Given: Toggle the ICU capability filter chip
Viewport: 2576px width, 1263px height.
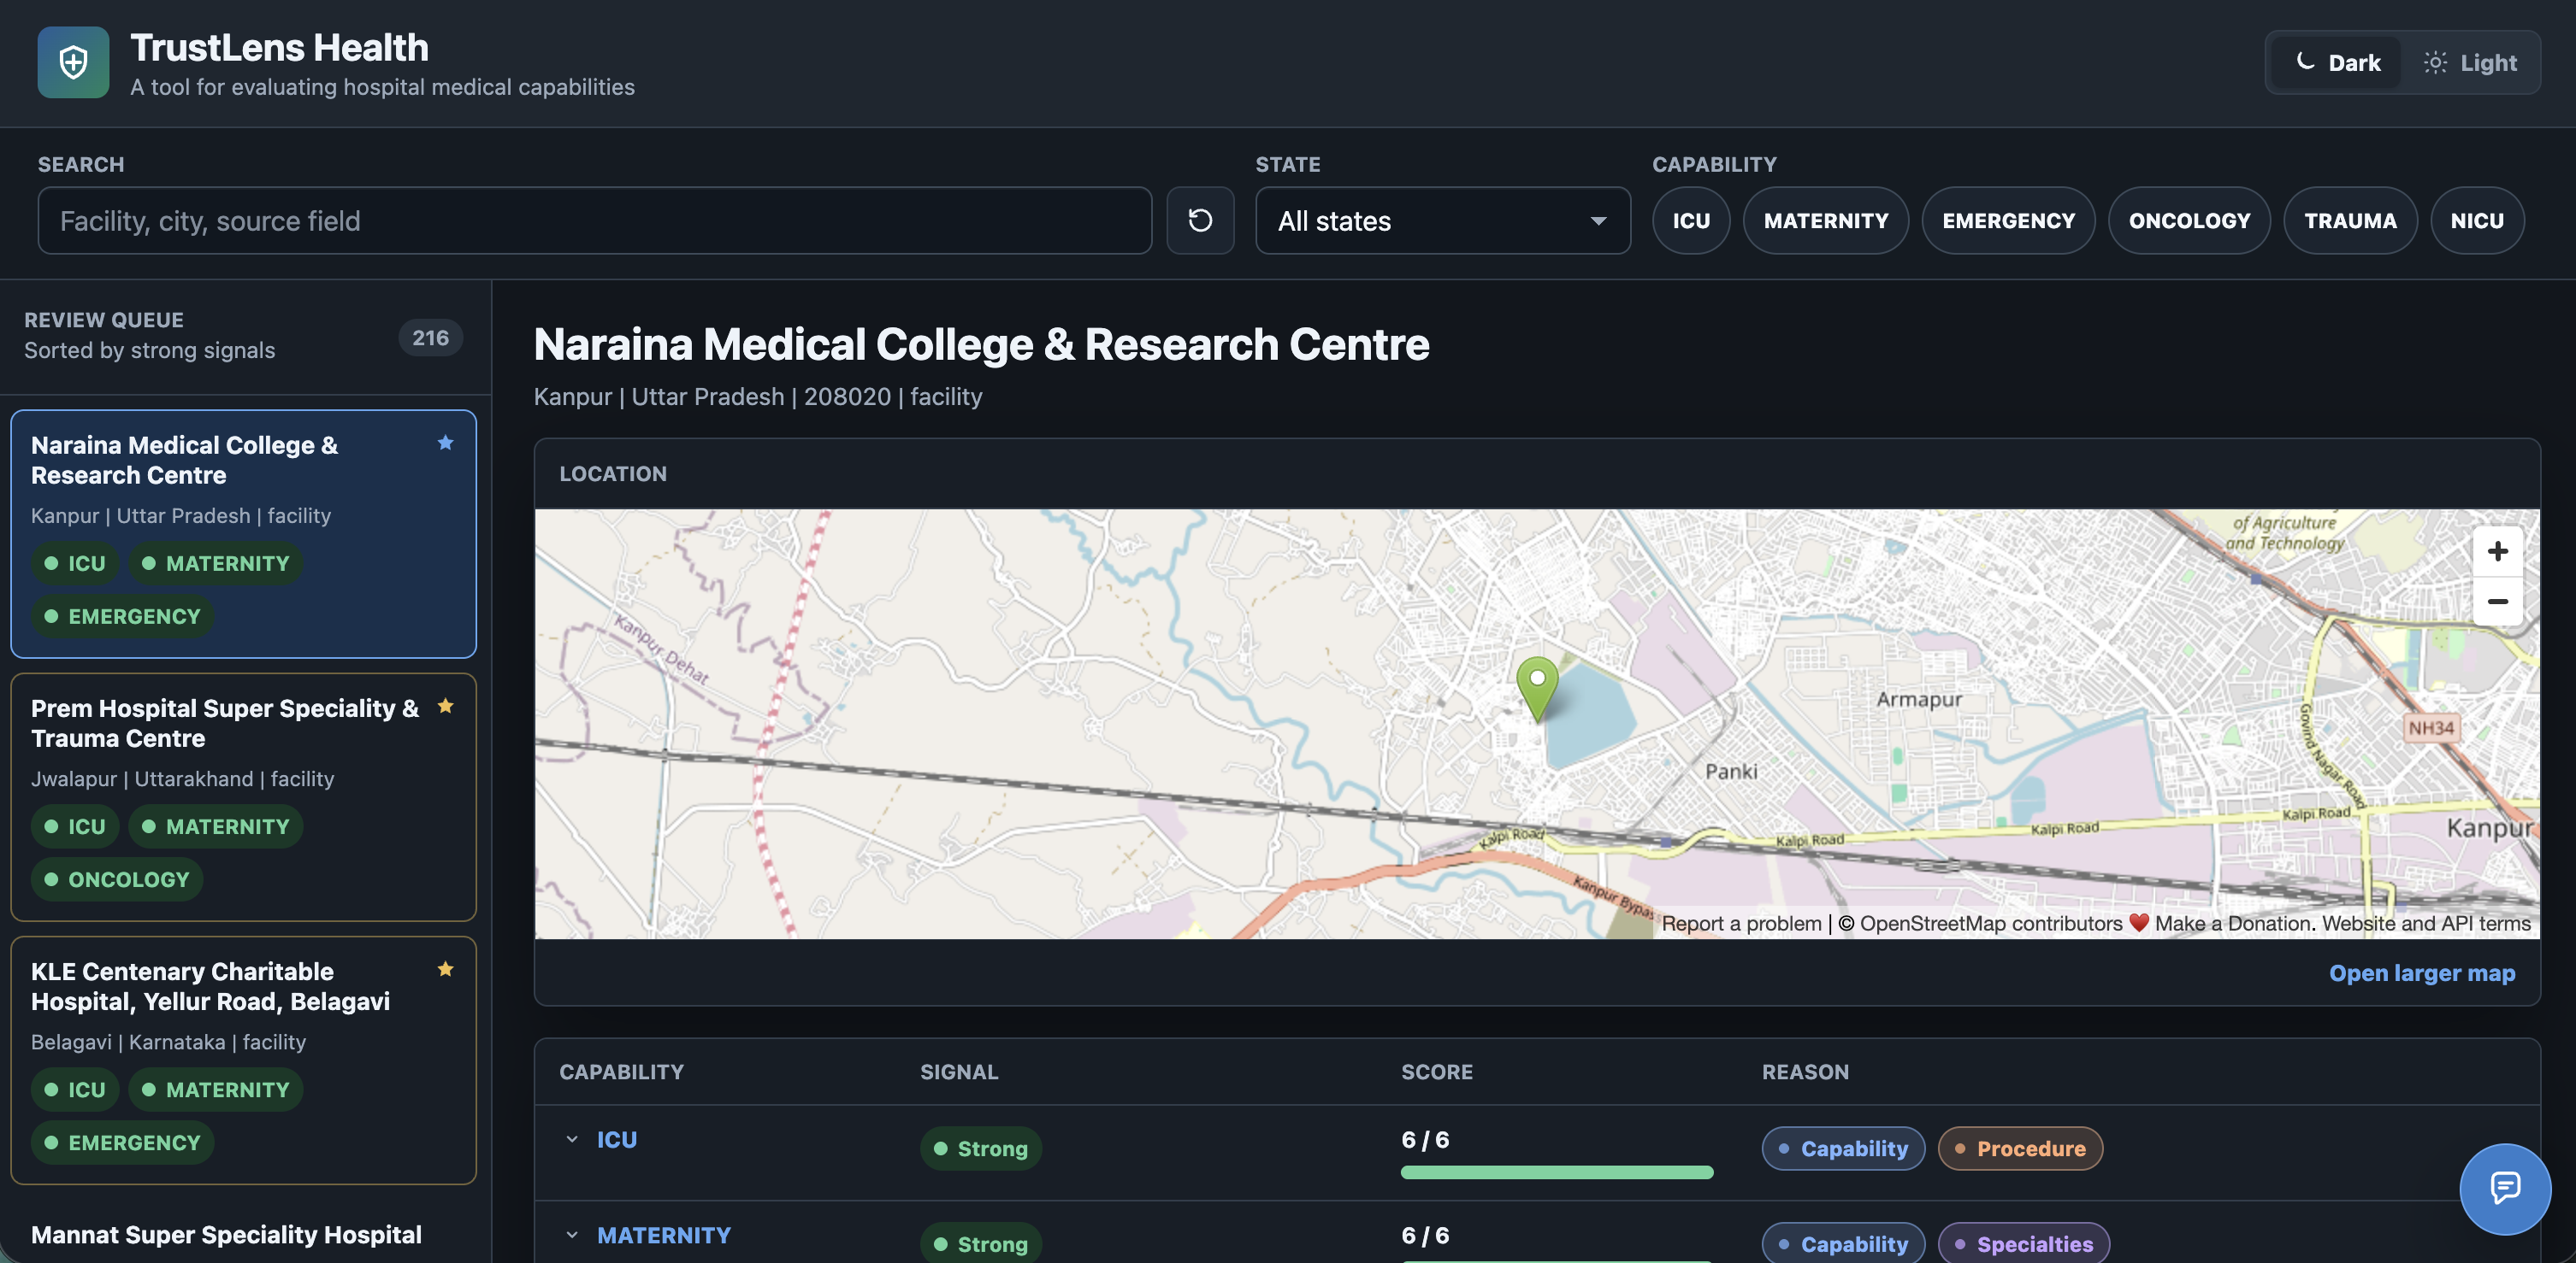Looking at the screenshot, I should pos(1691,220).
